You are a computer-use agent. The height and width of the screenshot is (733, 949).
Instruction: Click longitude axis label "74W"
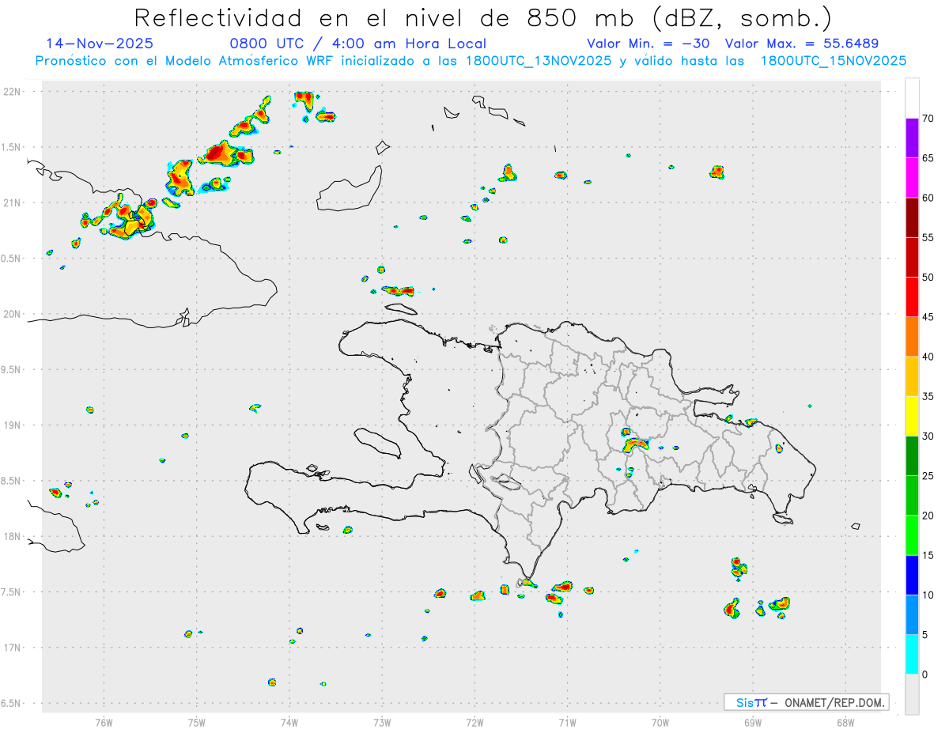click(x=289, y=723)
